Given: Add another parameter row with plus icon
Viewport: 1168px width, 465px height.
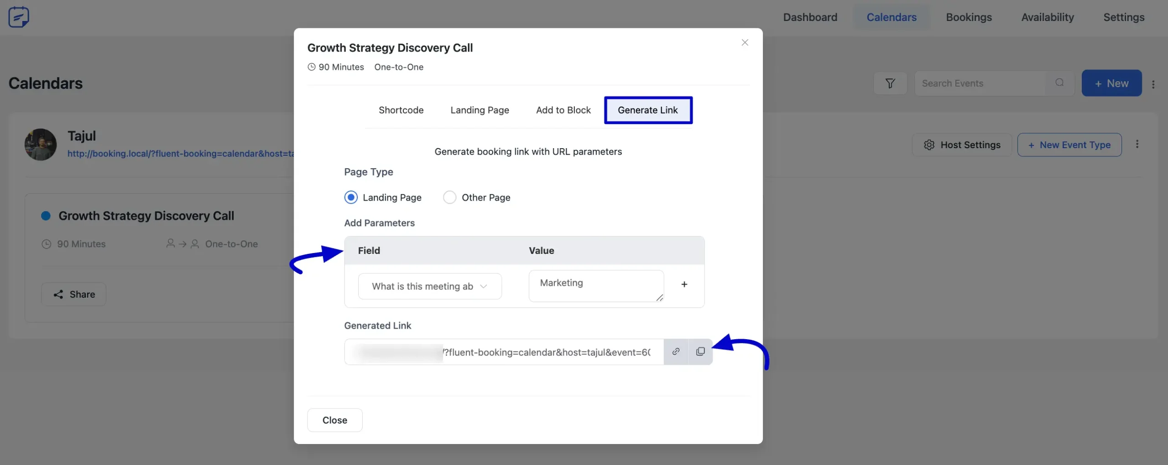Looking at the screenshot, I should 684,284.
